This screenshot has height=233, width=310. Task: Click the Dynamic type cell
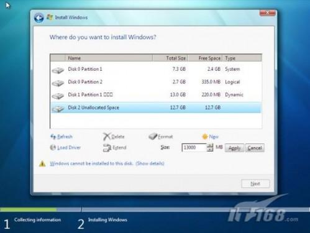[x=234, y=95]
